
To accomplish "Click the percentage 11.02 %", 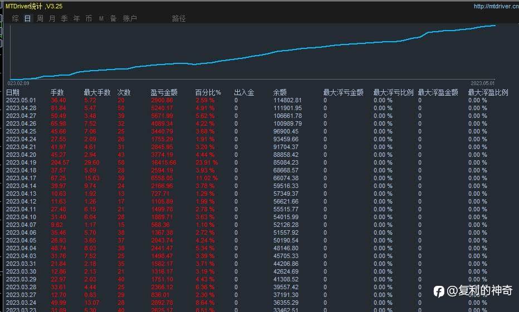I will 207,178.
